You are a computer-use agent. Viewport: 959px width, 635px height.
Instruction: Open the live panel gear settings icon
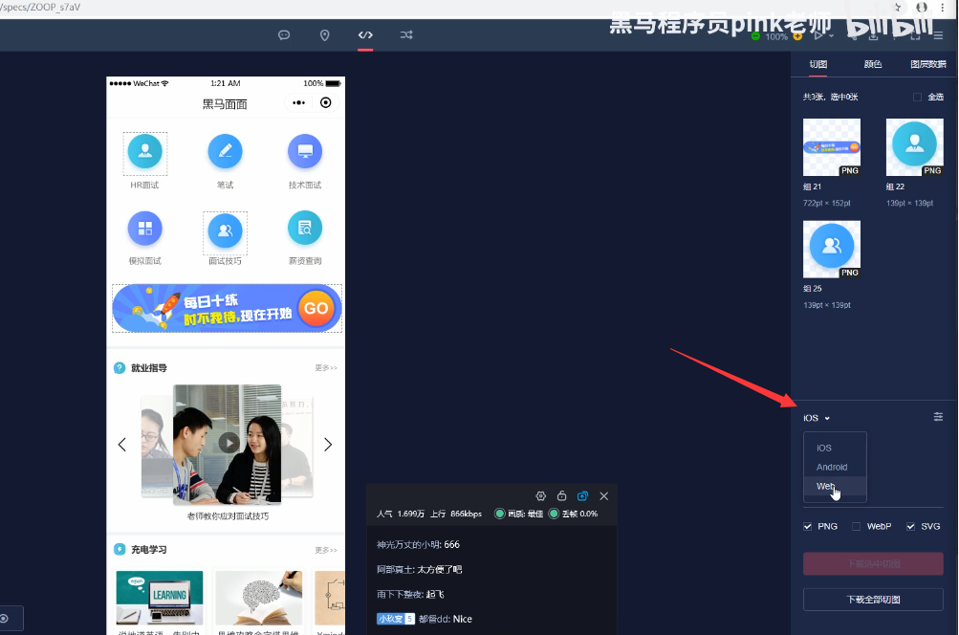pyautogui.click(x=540, y=496)
